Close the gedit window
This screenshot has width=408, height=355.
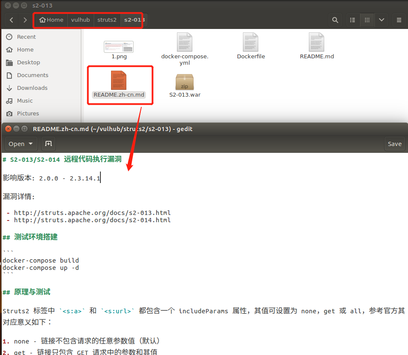(x=9, y=129)
